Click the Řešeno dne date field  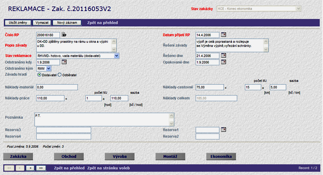(208, 56)
